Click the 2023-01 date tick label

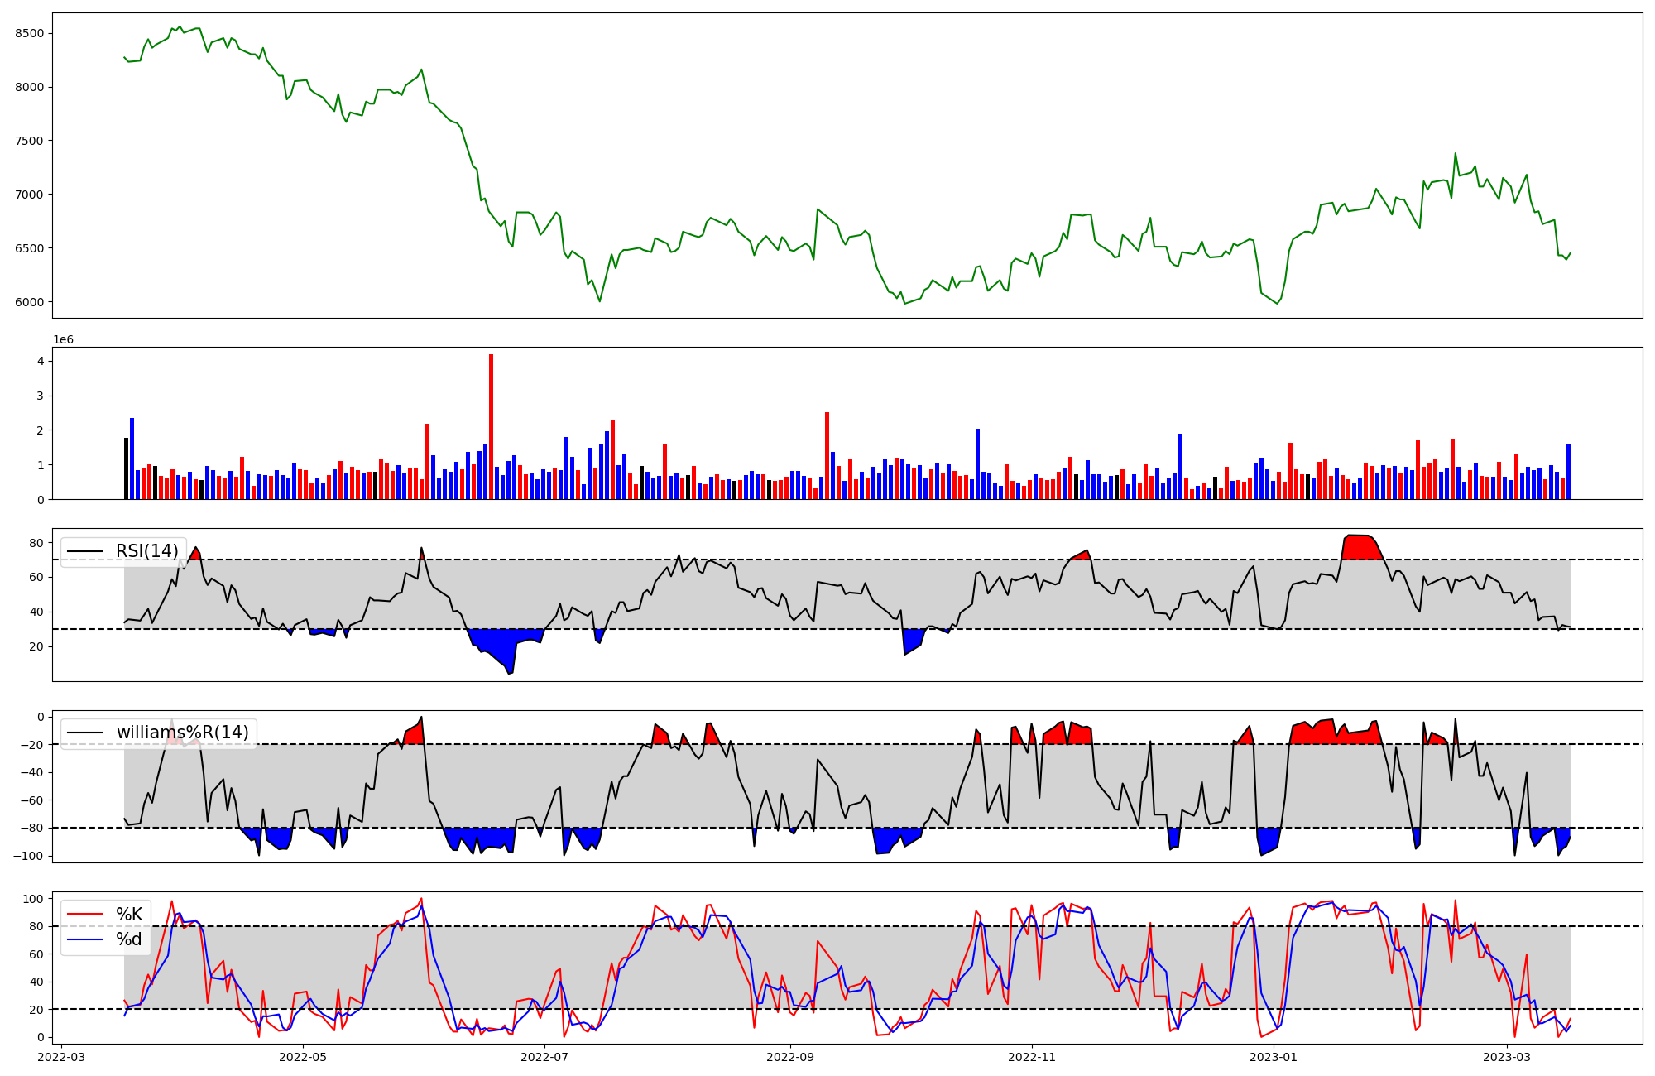[1274, 1057]
